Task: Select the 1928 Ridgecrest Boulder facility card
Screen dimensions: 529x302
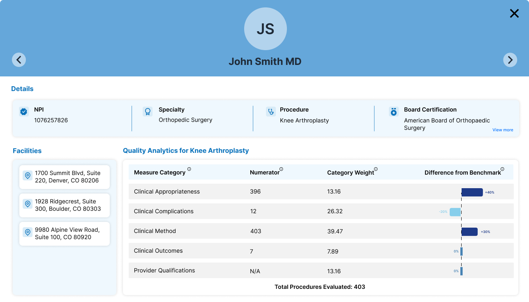Action: coord(65,205)
